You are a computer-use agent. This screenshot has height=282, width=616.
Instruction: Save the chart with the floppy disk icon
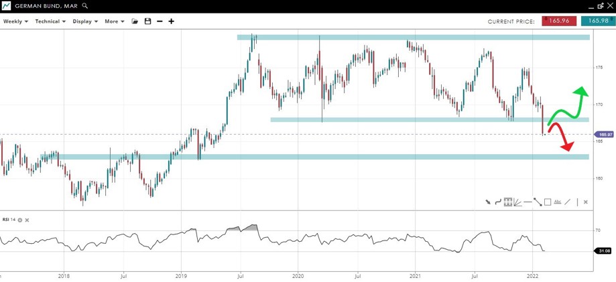click(147, 21)
